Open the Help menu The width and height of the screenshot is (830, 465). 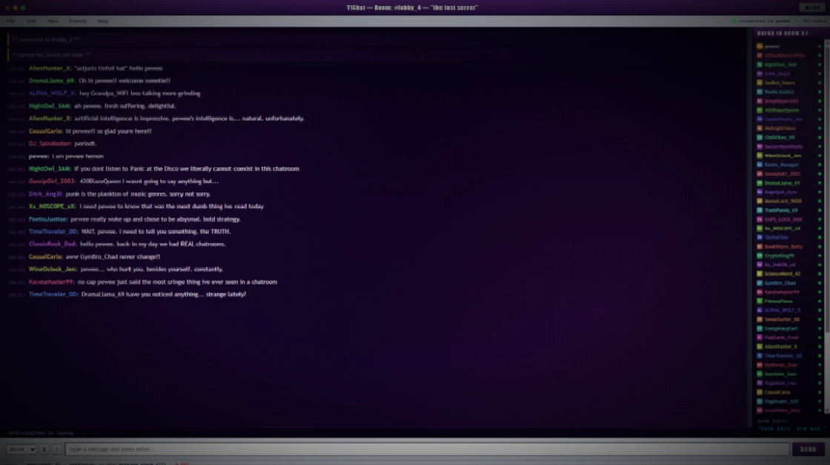point(103,21)
